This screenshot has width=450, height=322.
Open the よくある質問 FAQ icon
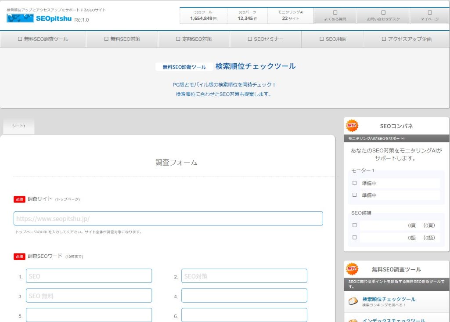(x=335, y=13)
